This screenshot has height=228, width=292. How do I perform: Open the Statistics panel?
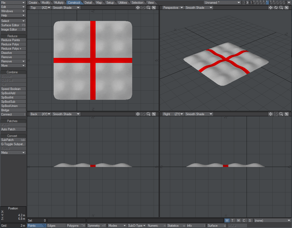176,226
